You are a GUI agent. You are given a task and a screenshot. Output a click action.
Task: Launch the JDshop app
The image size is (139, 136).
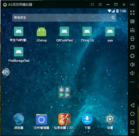click(42, 31)
